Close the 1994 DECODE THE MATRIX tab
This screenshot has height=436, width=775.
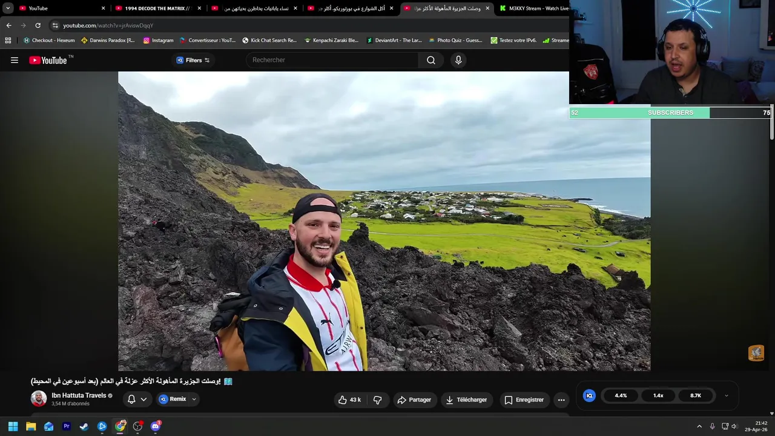pyautogui.click(x=199, y=8)
